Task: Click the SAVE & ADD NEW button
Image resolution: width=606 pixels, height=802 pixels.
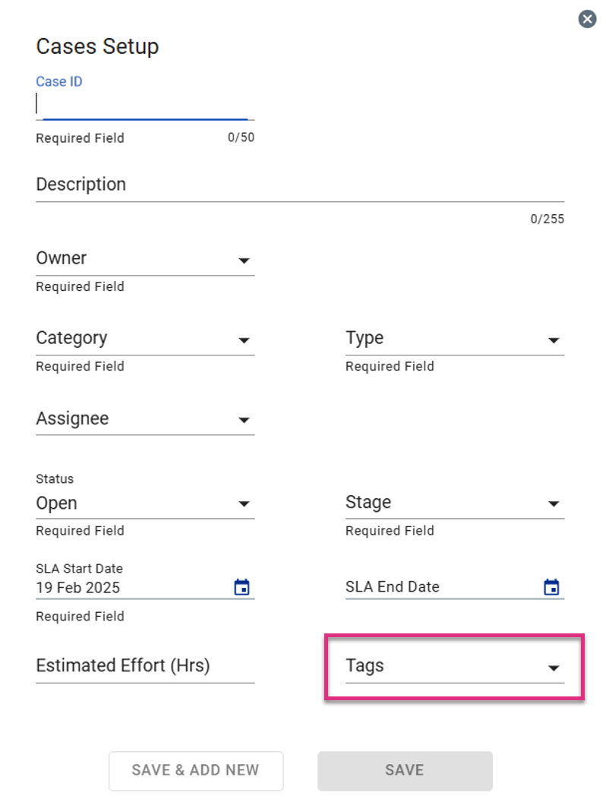Action: pos(196,771)
